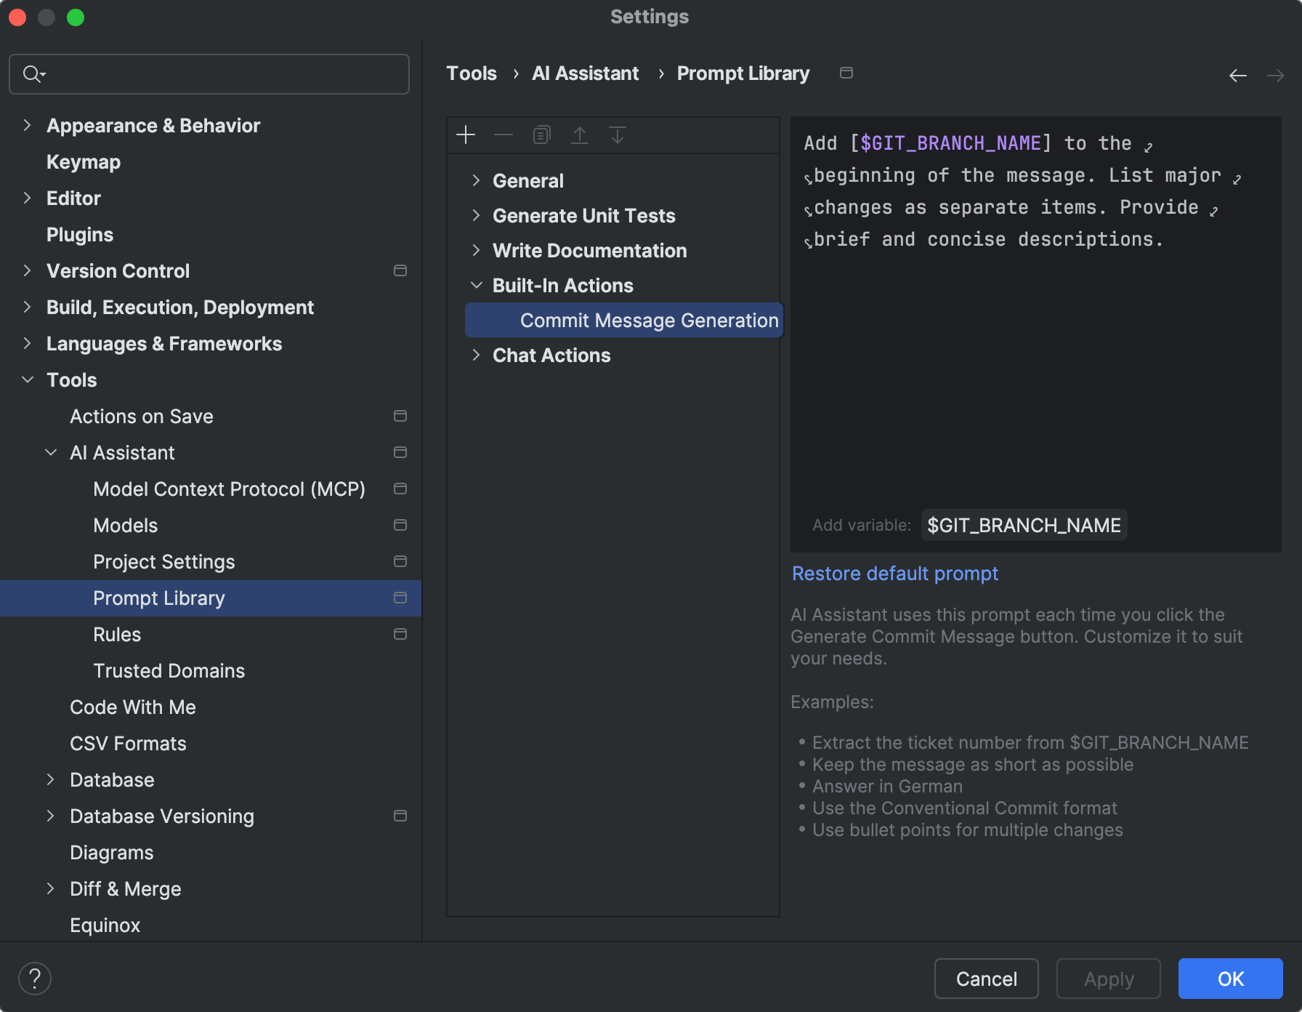Open the AI Assistant breadcrumb item
This screenshot has width=1302, height=1012.
[585, 73]
